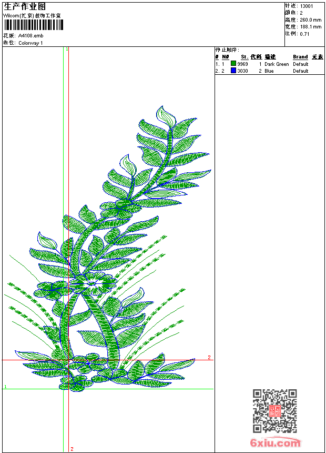Click the Colorway 1 label

[31, 43]
